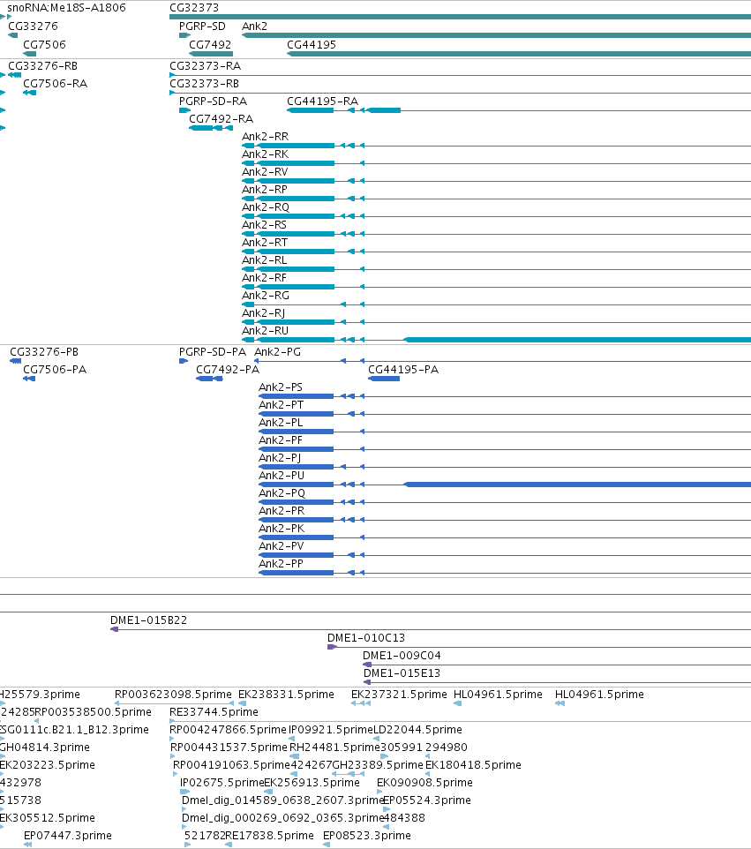Select protein Ank2-PT
Viewport: 751px width, 849px height.
tap(281, 405)
